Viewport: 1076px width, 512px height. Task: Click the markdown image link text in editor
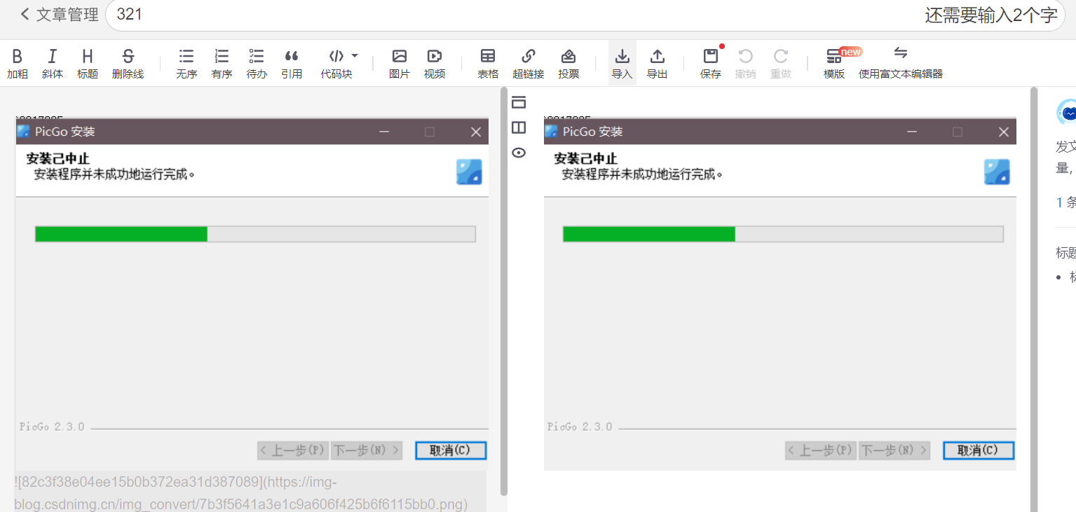click(240, 493)
